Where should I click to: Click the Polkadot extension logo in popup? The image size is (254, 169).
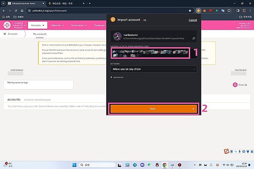click(x=113, y=19)
